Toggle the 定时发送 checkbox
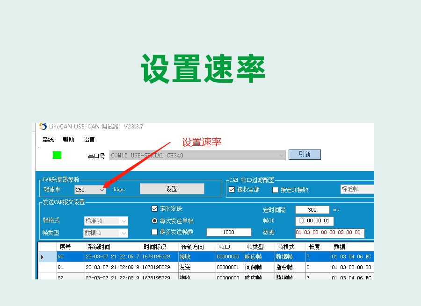This screenshot has height=306, width=421. tap(155, 209)
